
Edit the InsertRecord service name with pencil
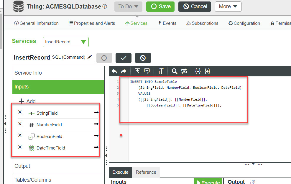[90, 57]
